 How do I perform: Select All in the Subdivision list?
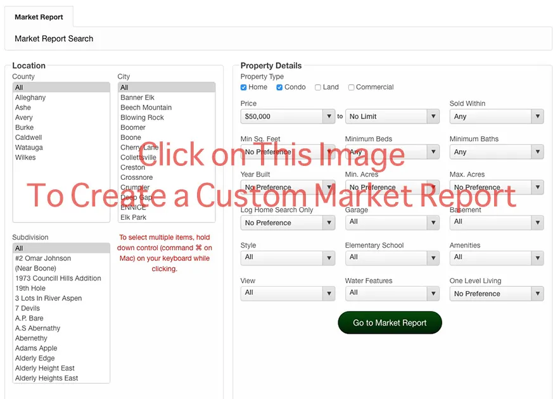click(61, 248)
